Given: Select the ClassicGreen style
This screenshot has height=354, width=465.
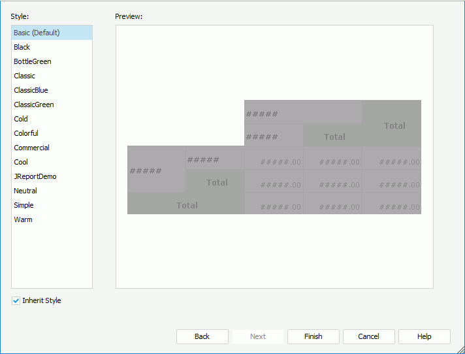Looking at the screenshot, I should pyautogui.click(x=34, y=105).
